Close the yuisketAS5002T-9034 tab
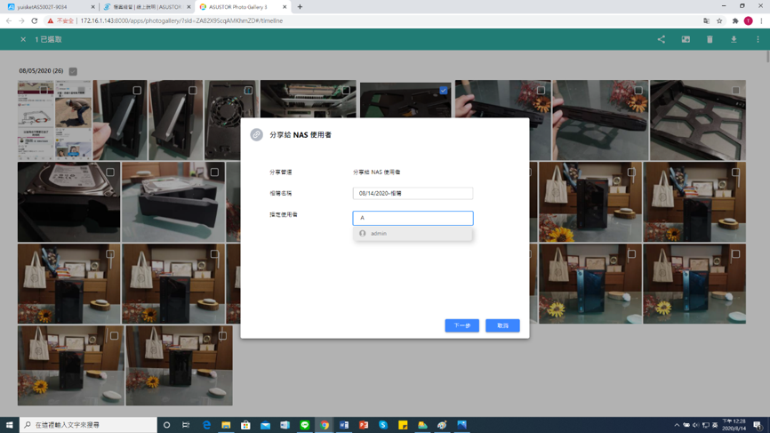Viewport: 770px width, 433px height. (x=92, y=7)
